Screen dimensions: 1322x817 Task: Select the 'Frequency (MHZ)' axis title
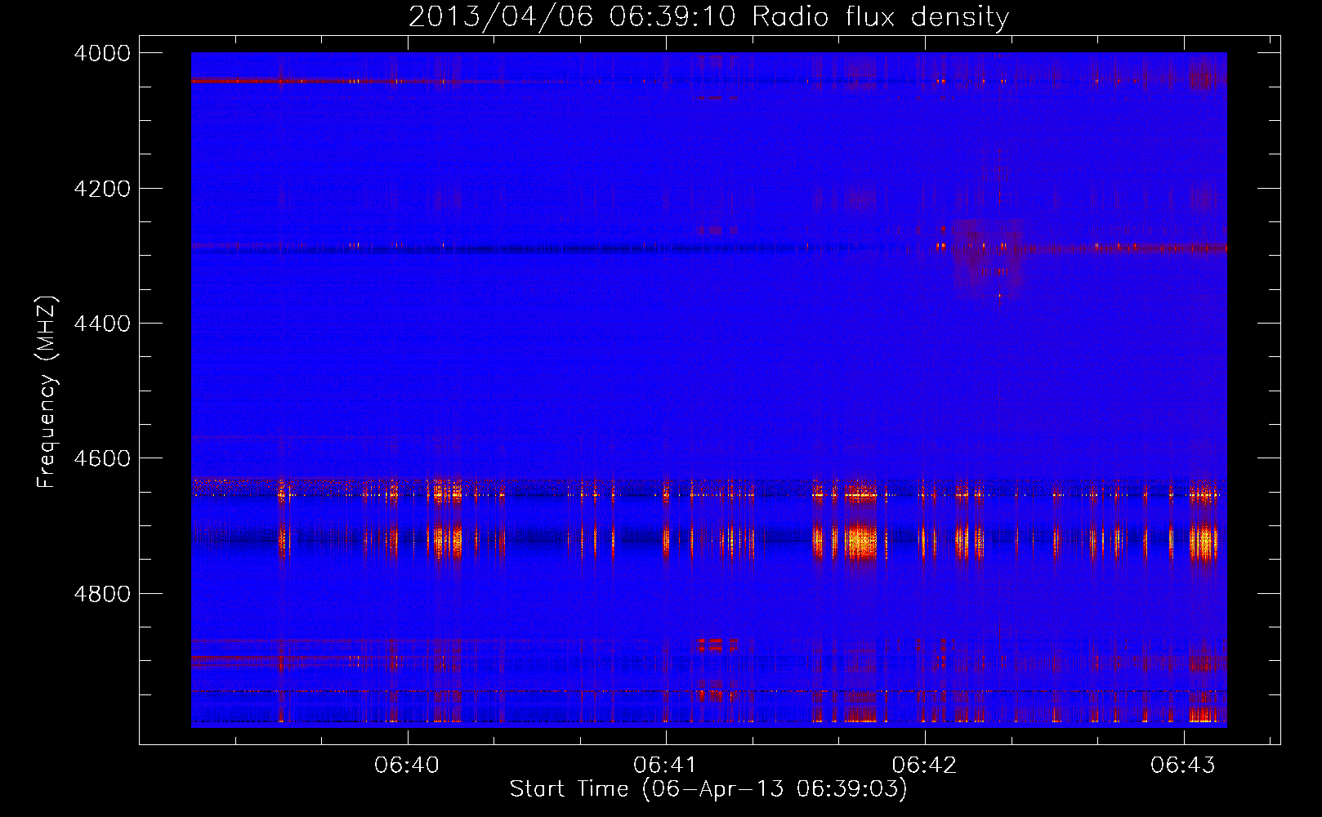click(x=47, y=392)
